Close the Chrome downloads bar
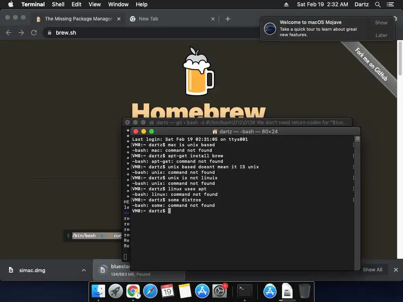 pos(396,270)
